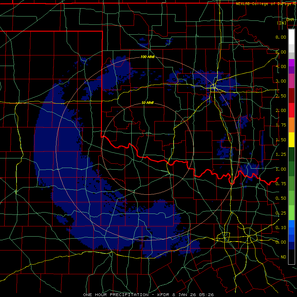Select the white swatch on the color scale
This screenshot has width=297, height=297.
291,37
